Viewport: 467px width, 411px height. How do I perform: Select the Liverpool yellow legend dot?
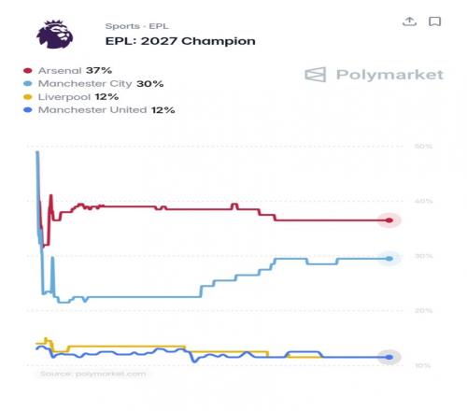pyautogui.click(x=28, y=97)
